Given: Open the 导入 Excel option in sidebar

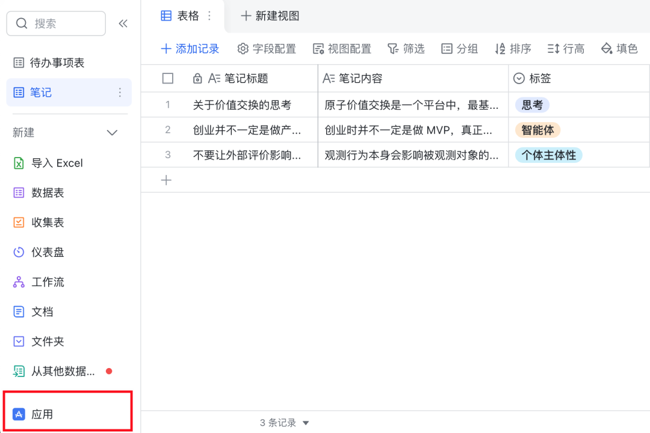Looking at the screenshot, I should [x=57, y=162].
